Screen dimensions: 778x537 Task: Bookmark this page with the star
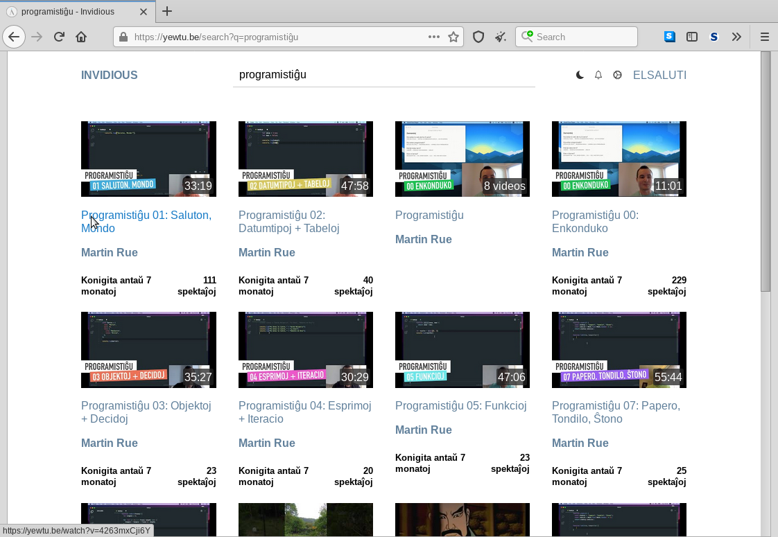point(453,37)
